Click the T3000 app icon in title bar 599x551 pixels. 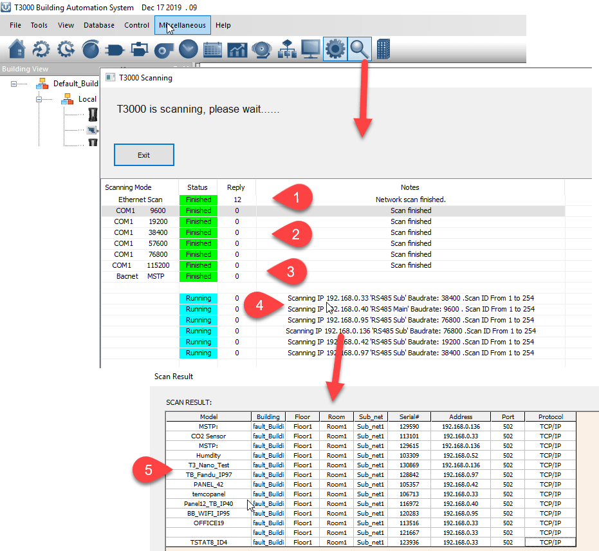6,7
